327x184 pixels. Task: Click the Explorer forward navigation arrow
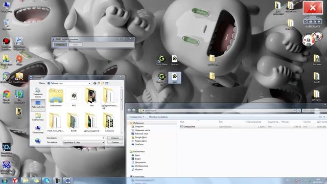(x=134, y=110)
